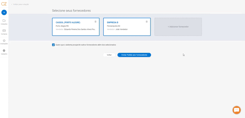Viewport: 245px width, 118px height.
Task: Click Enviar Pedido aos Fornecedores button
Action: click(x=134, y=55)
